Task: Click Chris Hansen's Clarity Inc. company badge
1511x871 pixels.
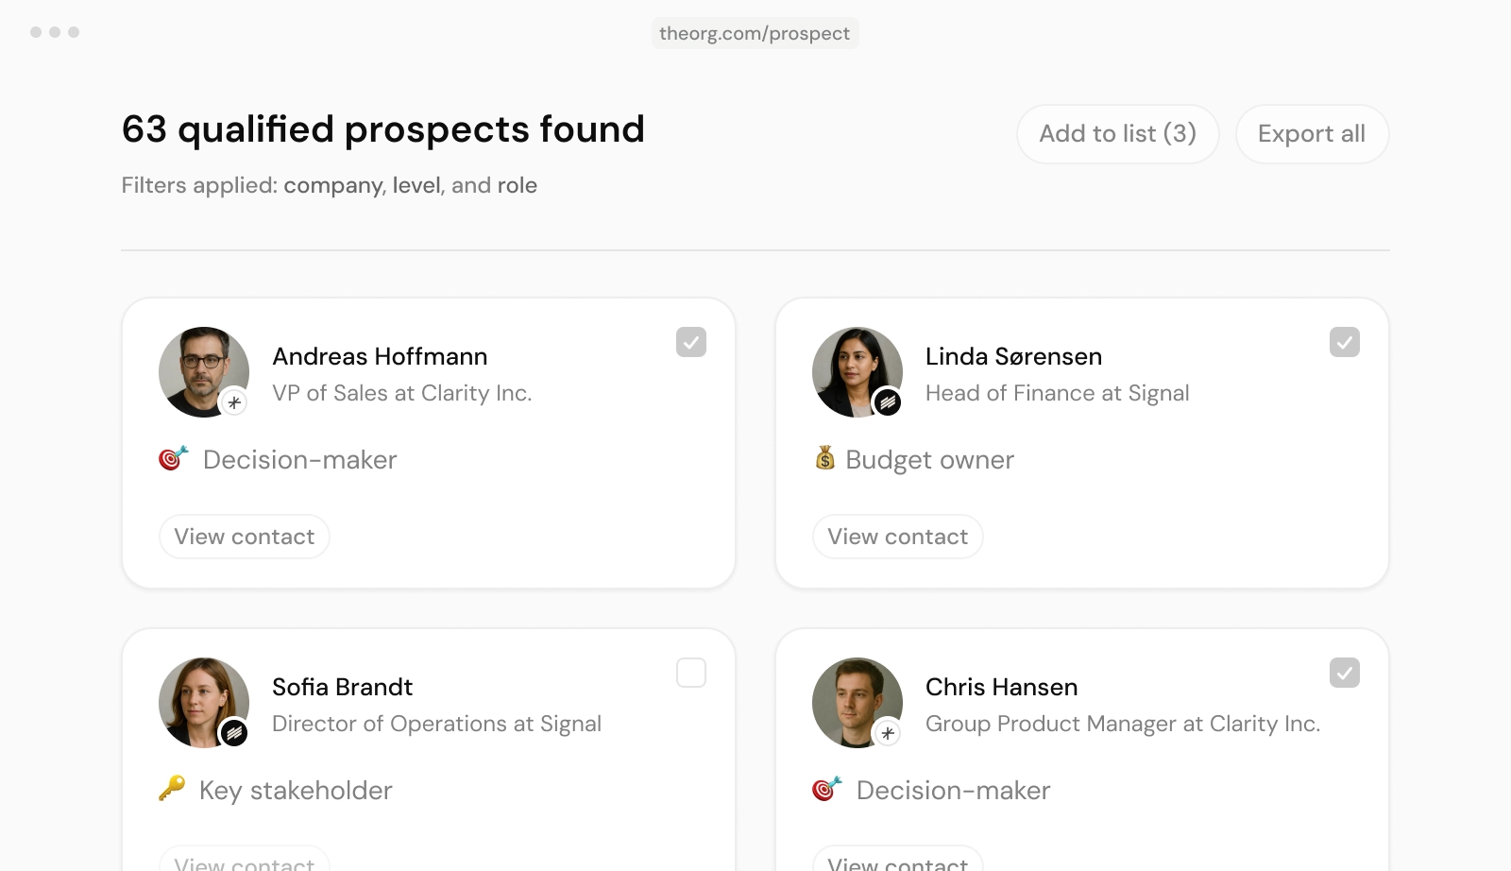Action: (x=887, y=733)
